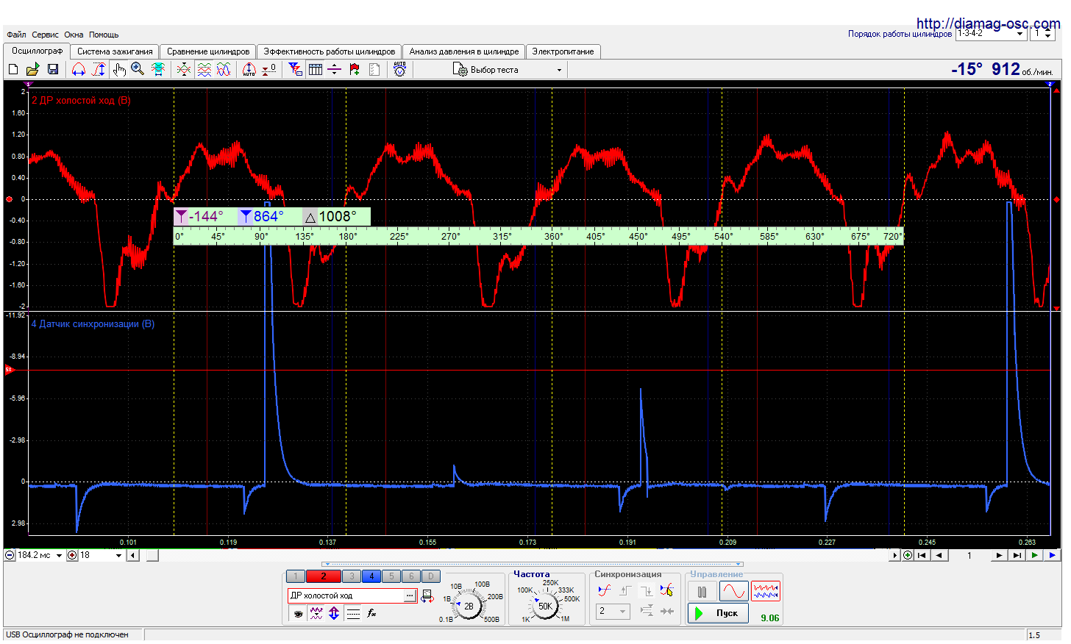
Task: Open the Сервис menu
Action: [x=45, y=35]
